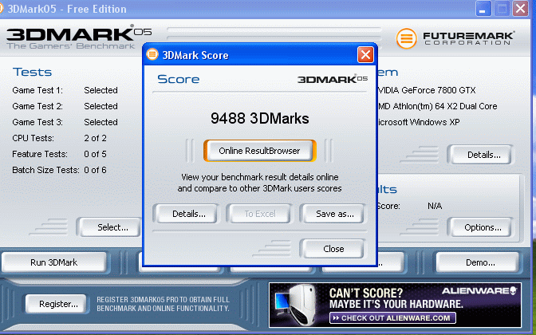The width and height of the screenshot is (536, 335).
Task: Launch the Demo button
Action: (479, 262)
